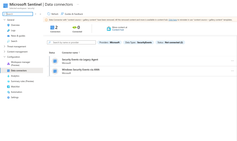Image resolution: width=237 pixels, height=141 pixels.
Task: Follow the 'Click here' link in banner
Action: (173, 20)
